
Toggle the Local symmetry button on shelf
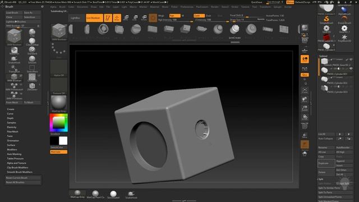[x=305, y=59]
